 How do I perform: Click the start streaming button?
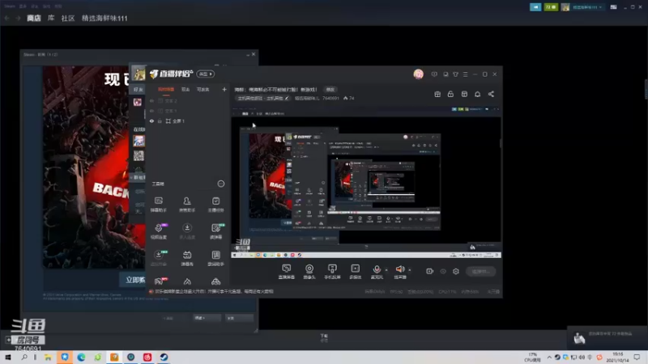tap(481, 271)
